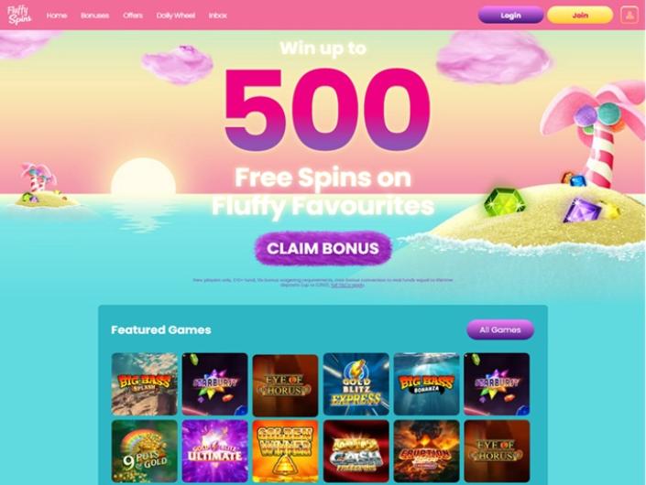Play the 9 Pots of Gold game
Screen dimensions: 646x485
pos(144,451)
